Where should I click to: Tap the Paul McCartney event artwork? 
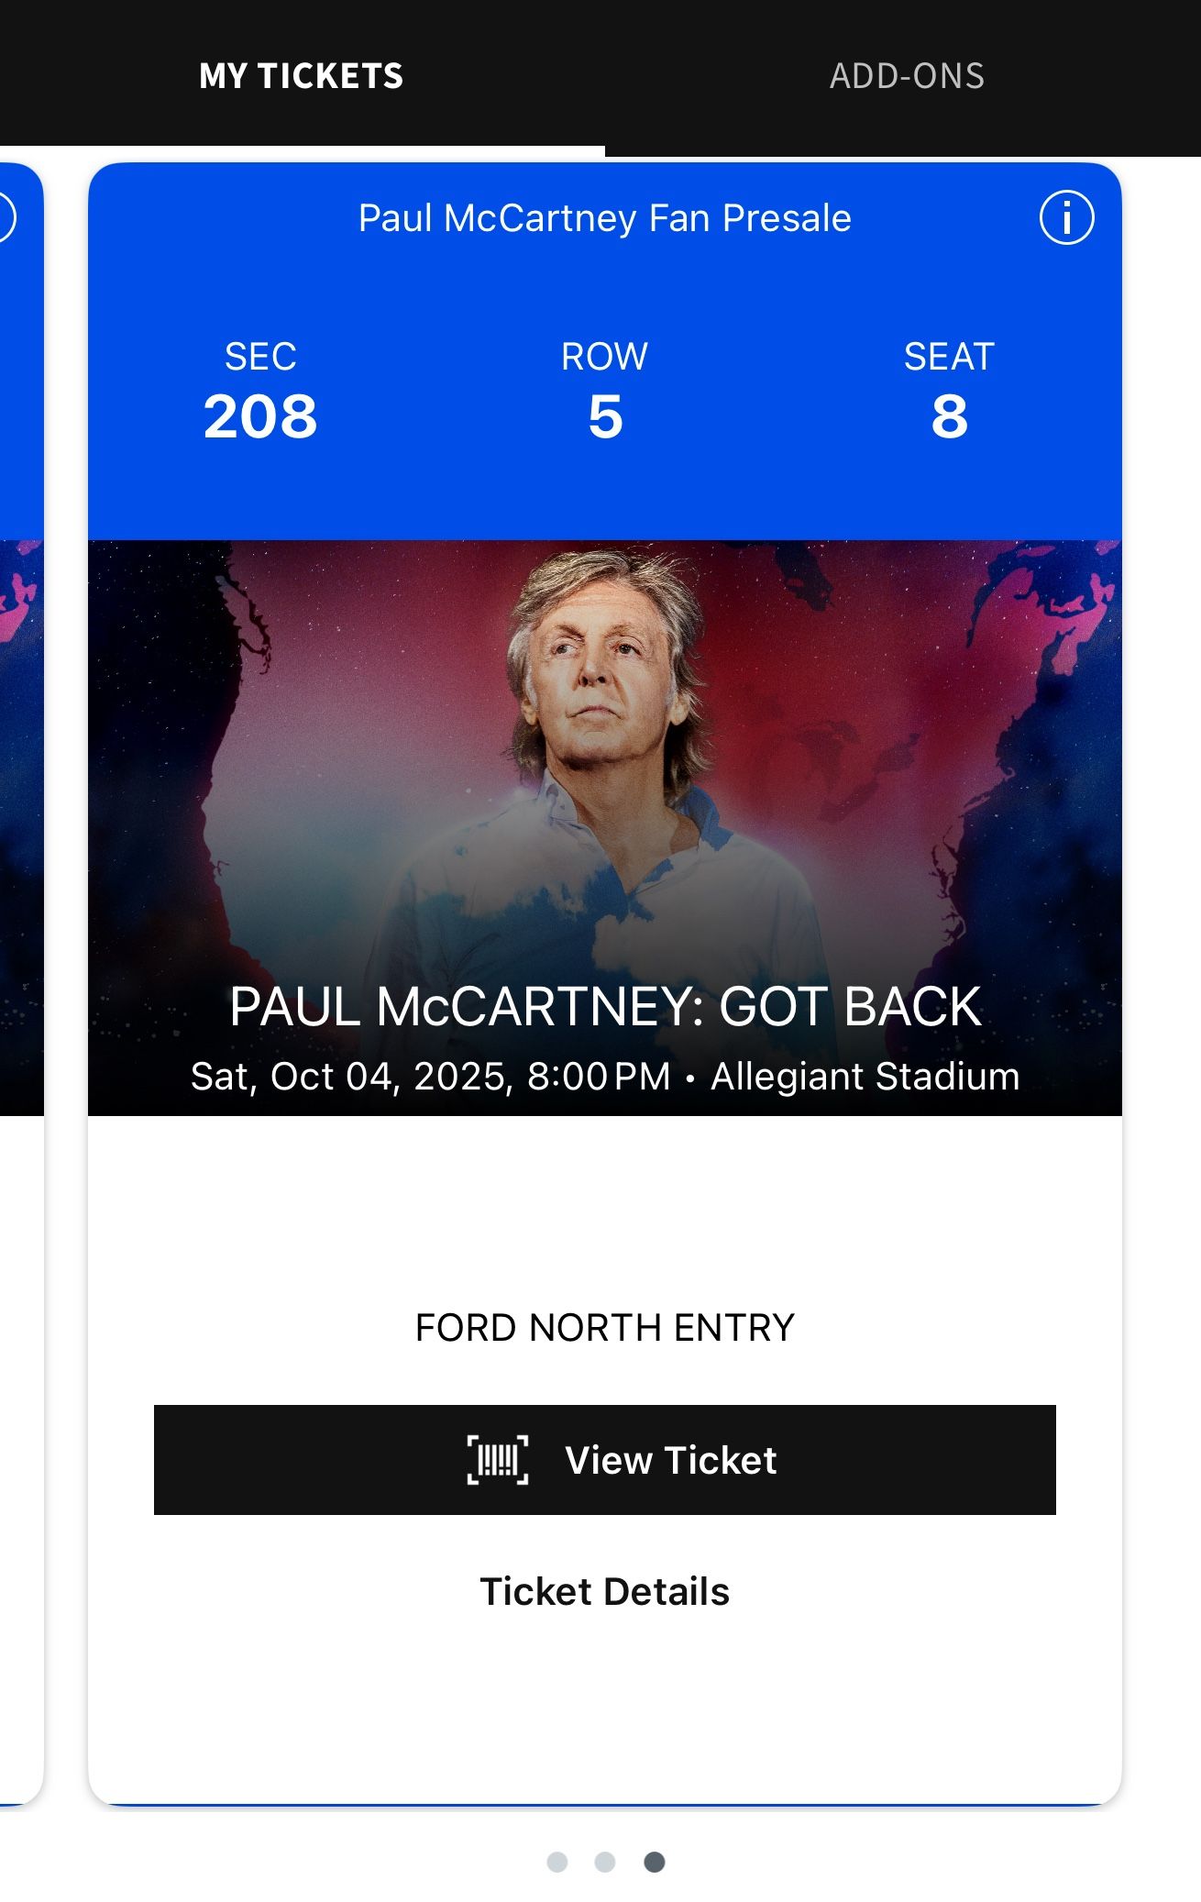click(x=605, y=752)
